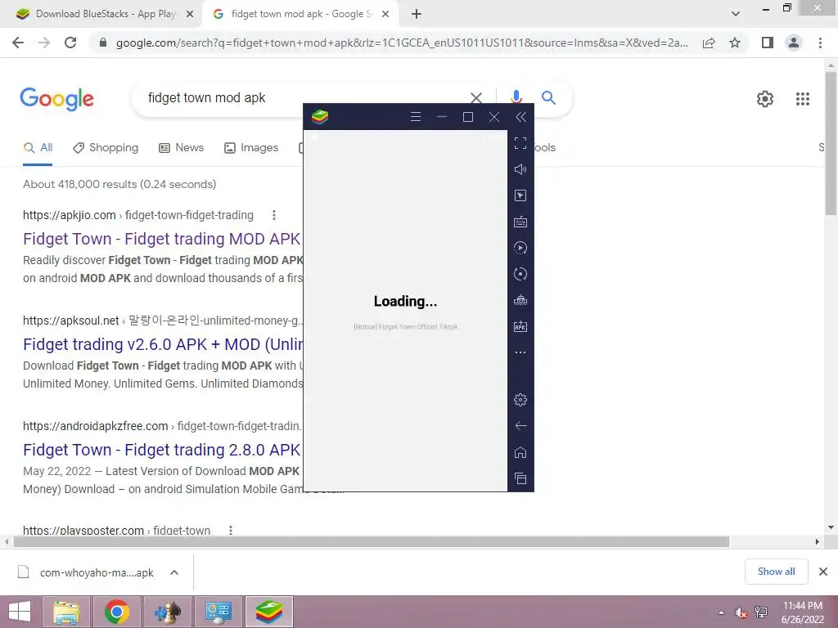
Task: Click the BlueStacks volume speaker icon
Action: point(520,169)
